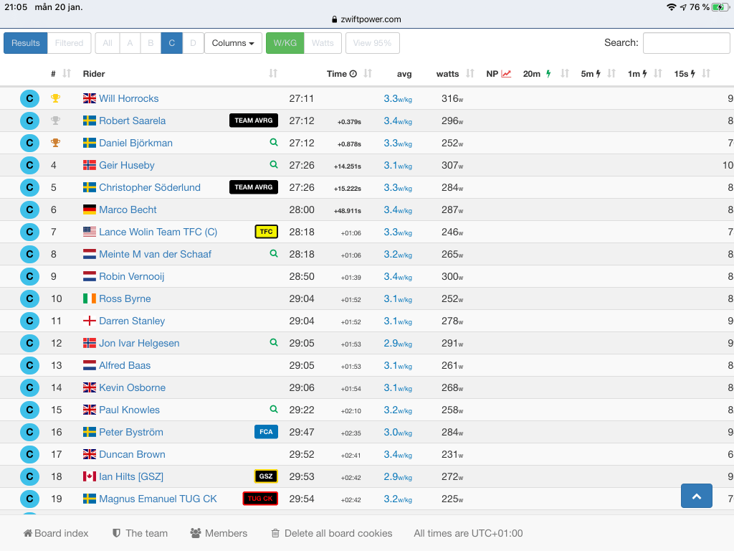This screenshot has width=734, height=551.
Task: Click the FCA team badge
Action: click(x=266, y=432)
